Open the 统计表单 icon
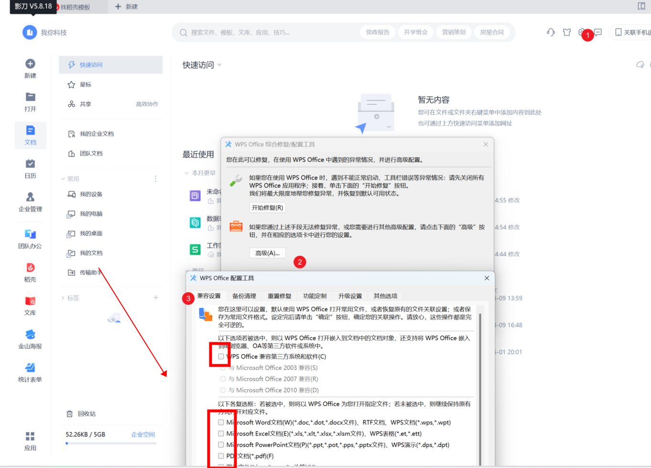 [30, 367]
